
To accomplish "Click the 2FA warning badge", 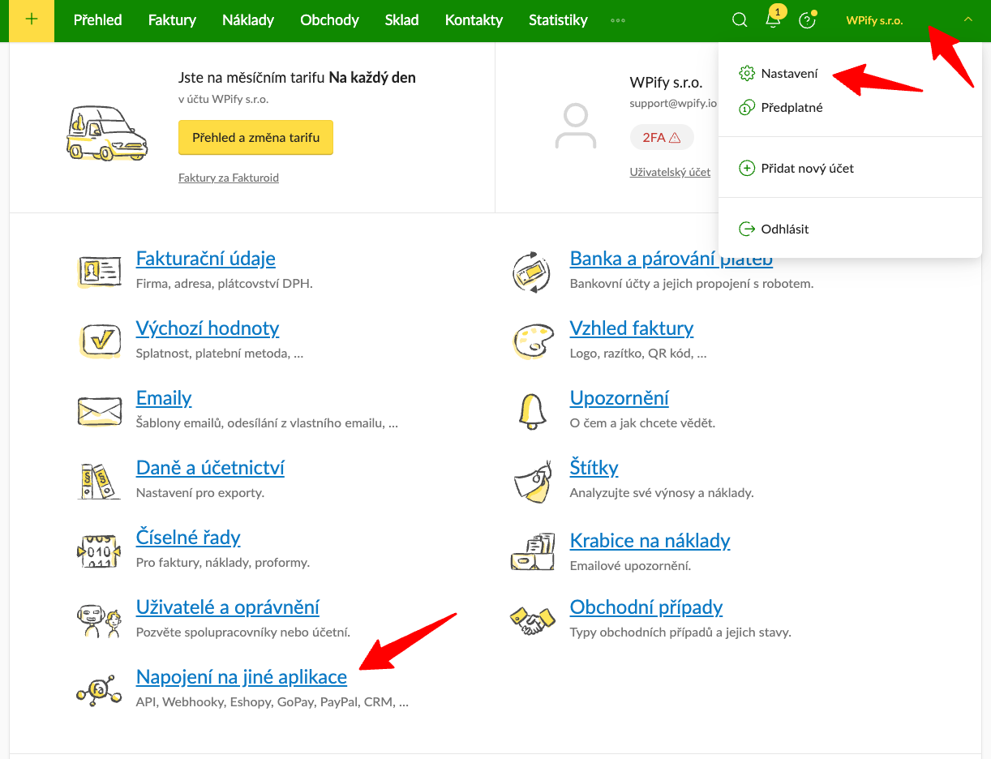I will (x=661, y=138).
